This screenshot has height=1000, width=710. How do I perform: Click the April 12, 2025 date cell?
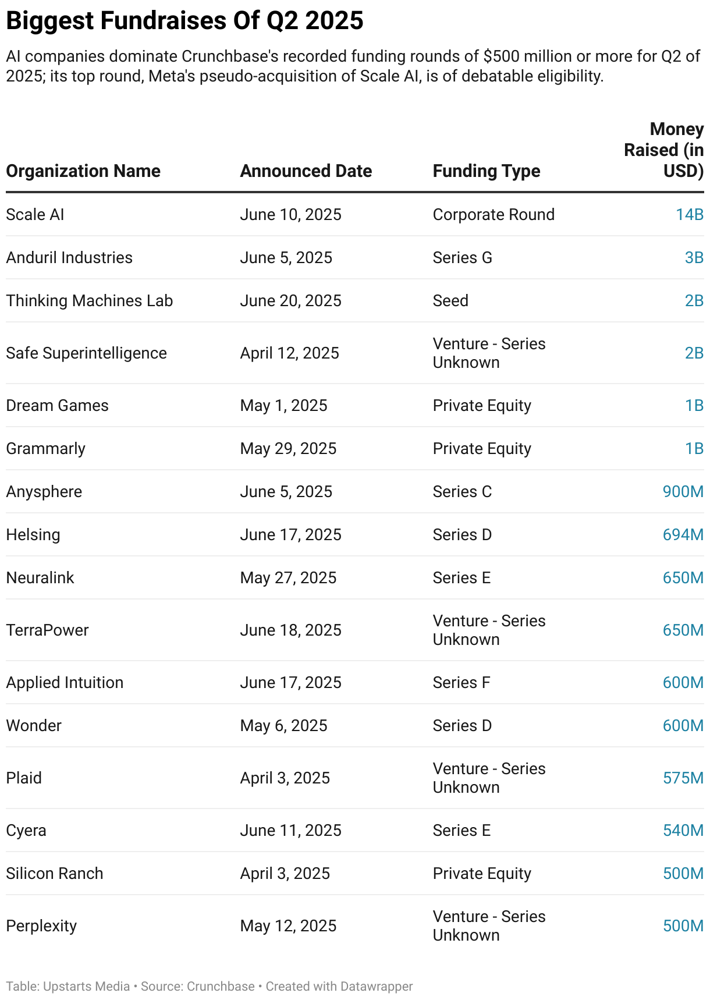click(289, 353)
